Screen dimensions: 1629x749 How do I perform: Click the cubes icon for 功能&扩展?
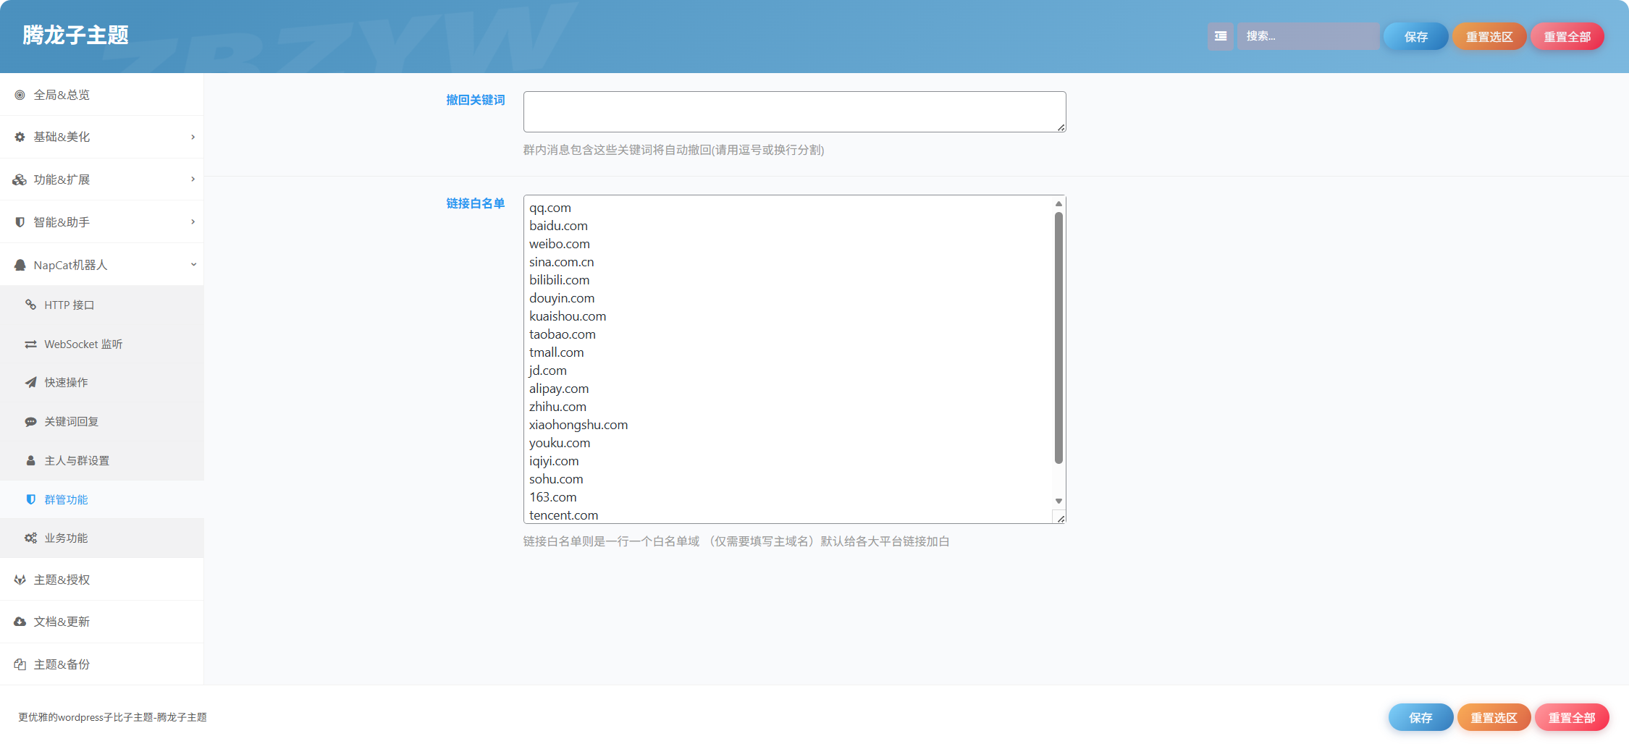click(20, 179)
